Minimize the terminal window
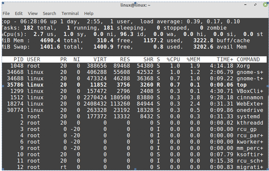The image size is (269, 171). (245, 4)
